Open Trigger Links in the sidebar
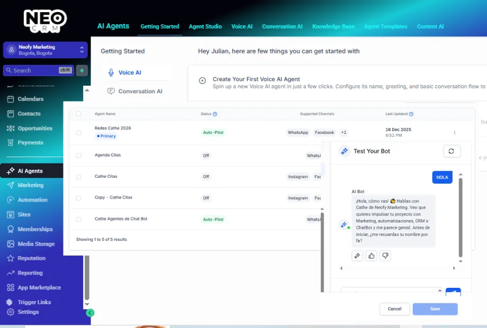 (x=34, y=302)
